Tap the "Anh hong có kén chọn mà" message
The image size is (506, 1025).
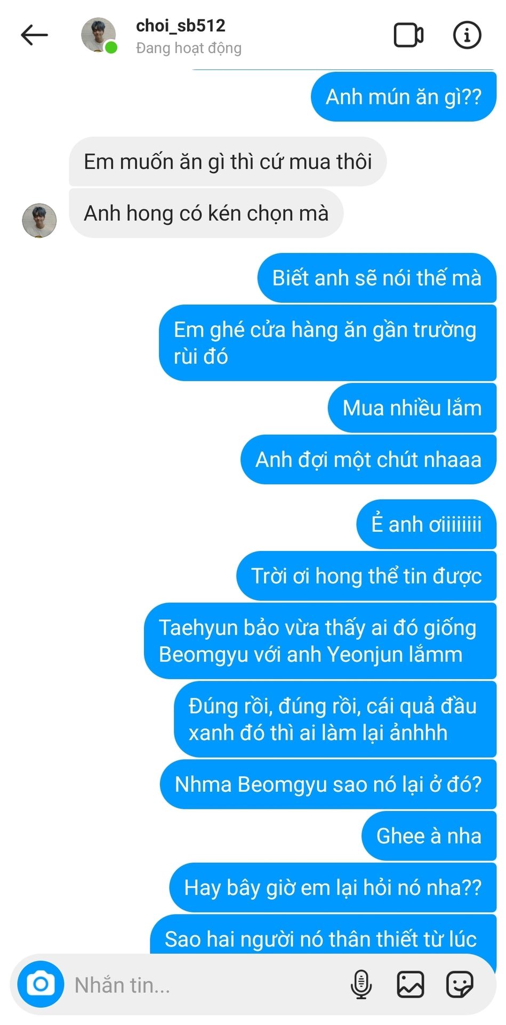click(206, 213)
